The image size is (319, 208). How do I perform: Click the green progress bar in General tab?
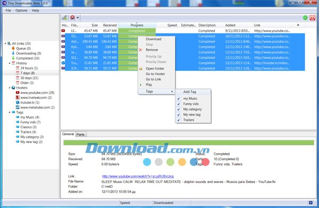tap(189, 143)
